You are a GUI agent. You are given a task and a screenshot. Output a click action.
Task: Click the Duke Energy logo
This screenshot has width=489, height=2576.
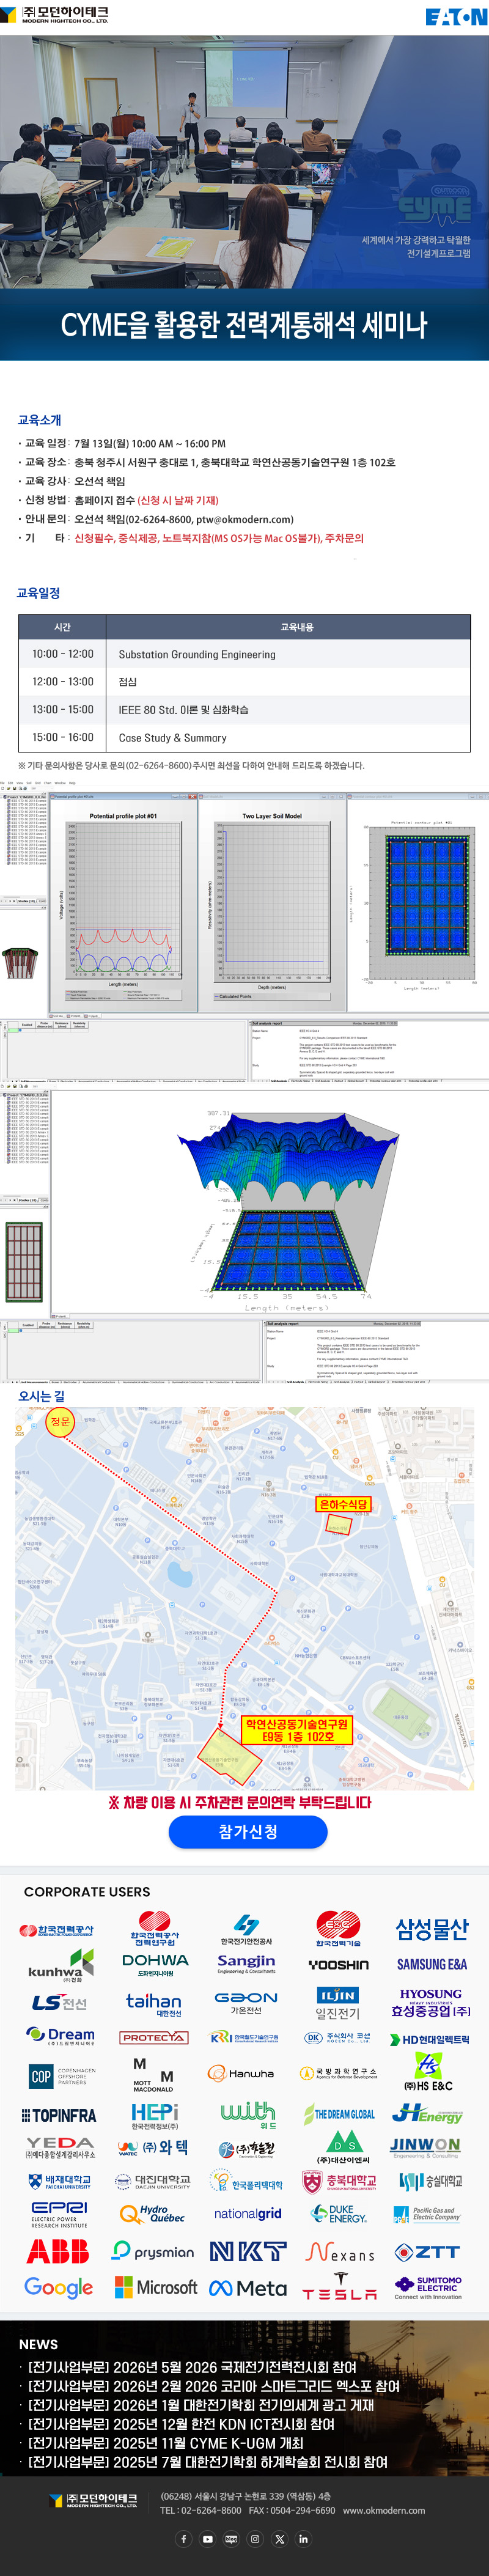tap(339, 2214)
